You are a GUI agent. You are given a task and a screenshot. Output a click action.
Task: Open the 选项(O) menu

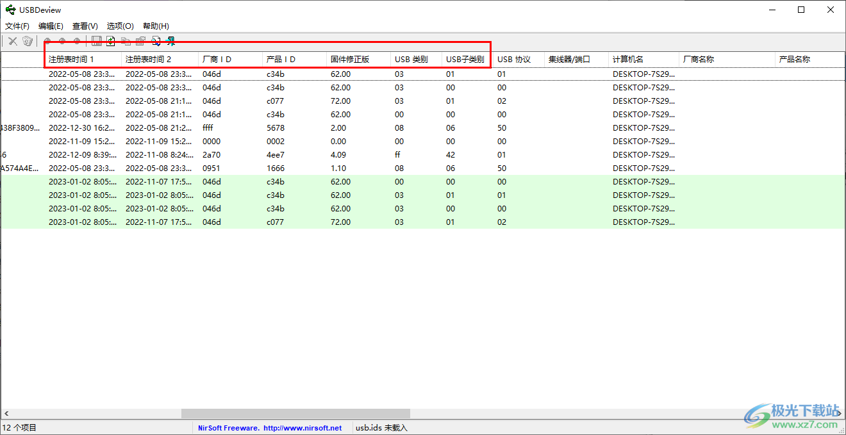tap(119, 26)
